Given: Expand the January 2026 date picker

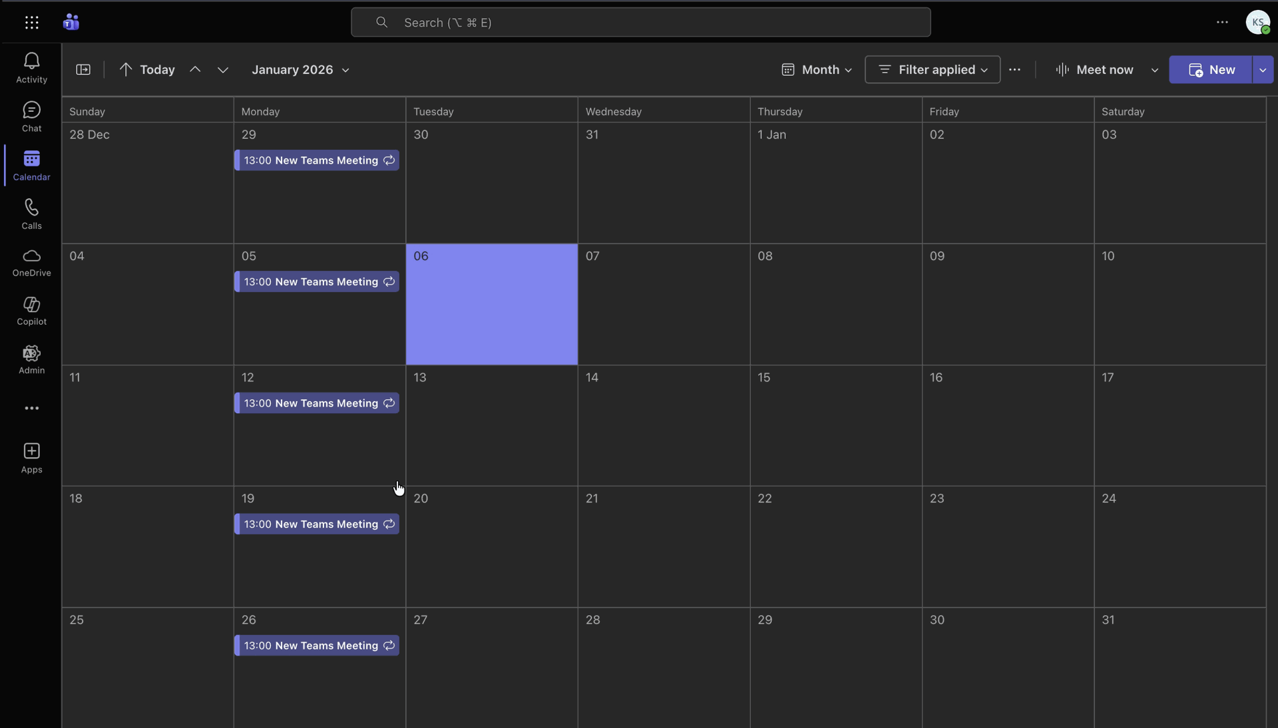Looking at the screenshot, I should 300,70.
